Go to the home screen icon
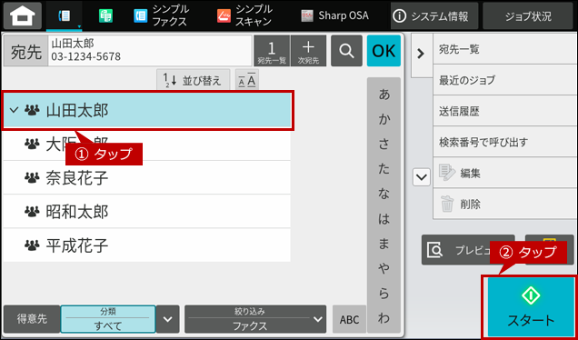The height and width of the screenshot is (340, 578). [x=23, y=15]
